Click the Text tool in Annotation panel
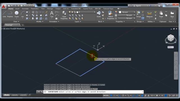The image size is (180, 101). tap(52, 14)
